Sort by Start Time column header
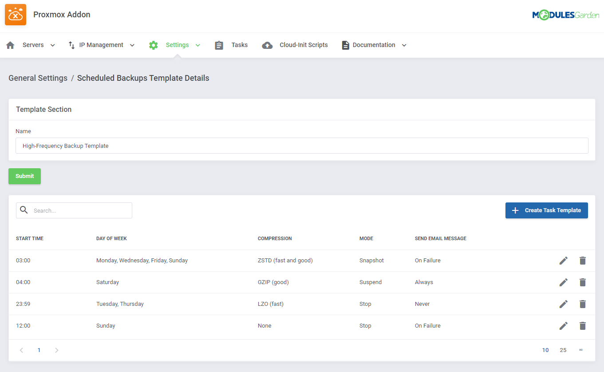This screenshot has height=372, width=604. coord(30,238)
